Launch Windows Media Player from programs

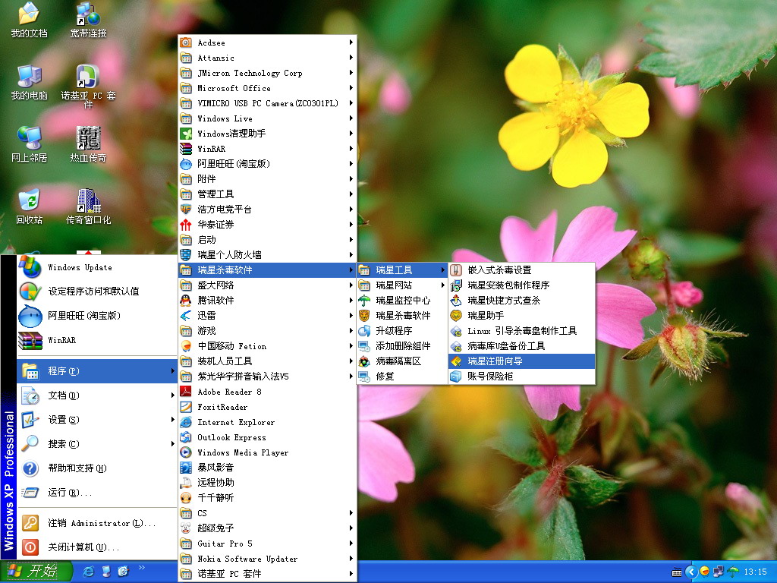pyautogui.click(x=243, y=452)
